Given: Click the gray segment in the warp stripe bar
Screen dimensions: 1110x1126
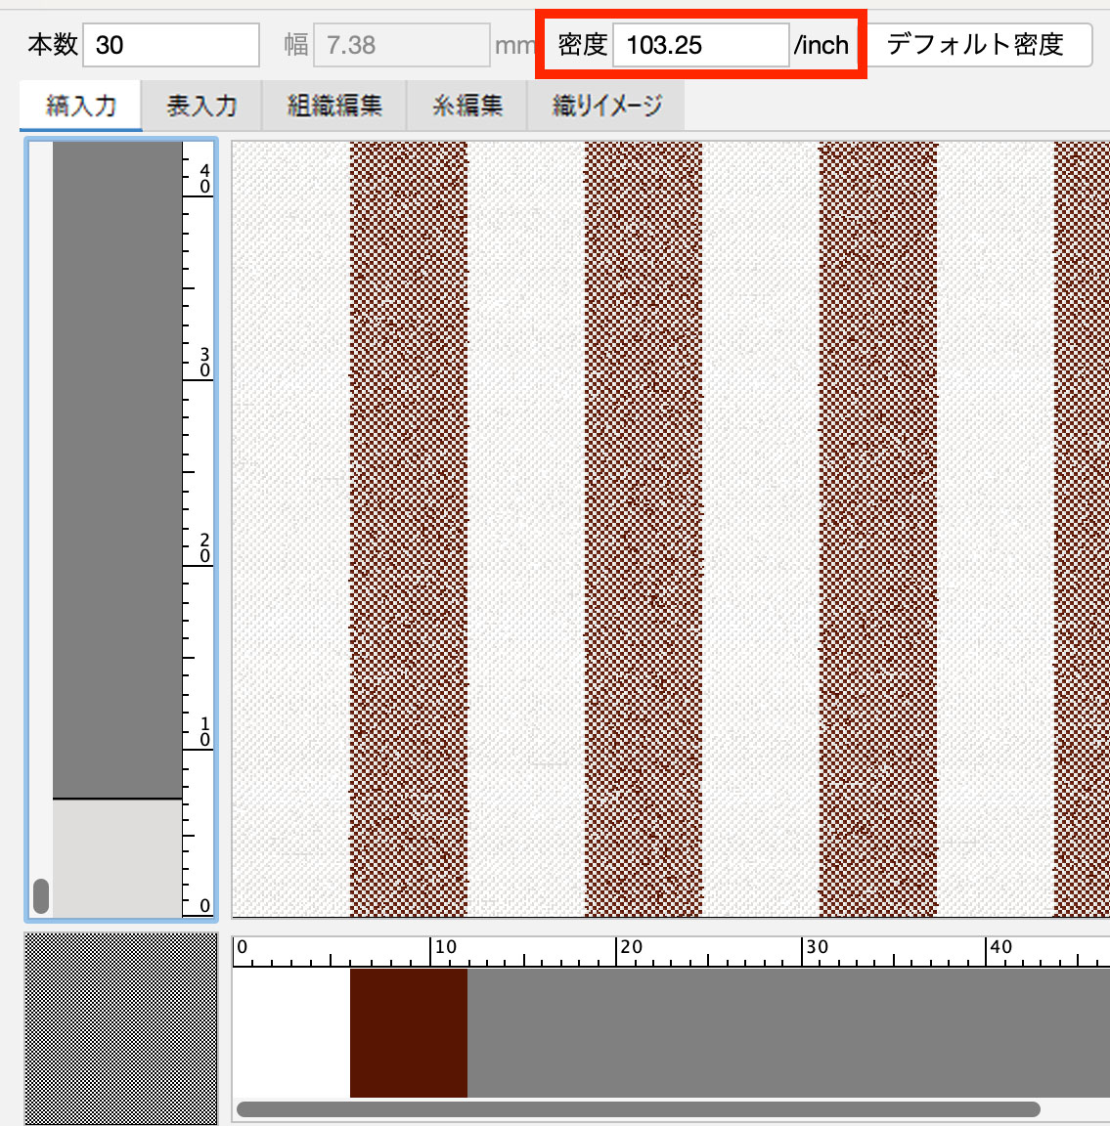Looking at the screenshot, I should click(x=782, y=1032).
